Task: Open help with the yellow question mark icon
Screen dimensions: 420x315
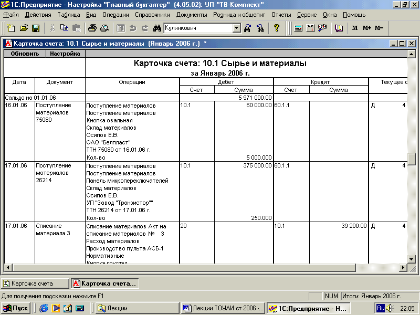Action: click(x=277, y=28)
